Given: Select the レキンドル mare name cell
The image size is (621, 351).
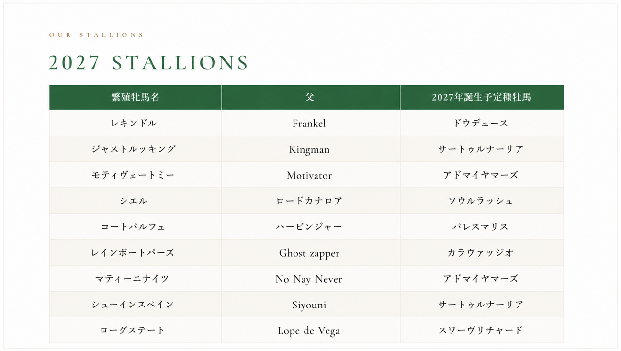Looking at the screenshot, I should pyautogui.click(x=135, y=123).
